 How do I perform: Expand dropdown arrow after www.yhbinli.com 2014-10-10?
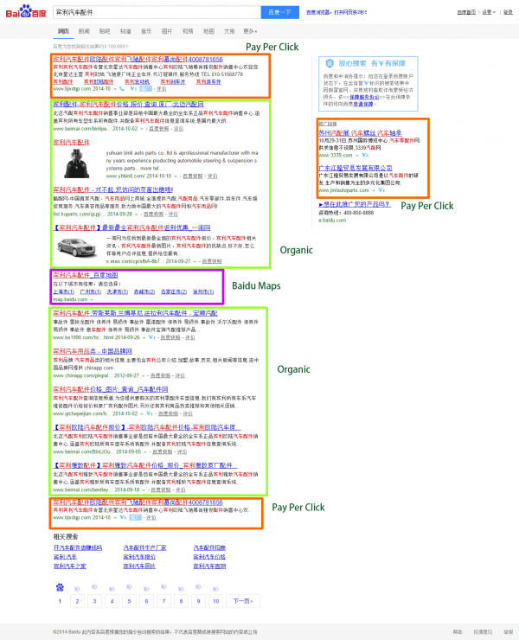pos(176,176)
